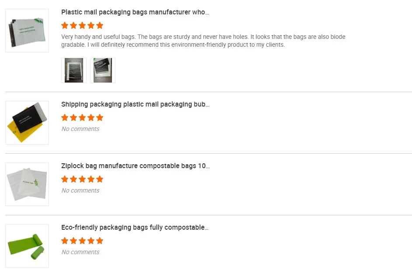Open "Plastic mail packaging bags manufacturer" product link
The width and height of the screenshot is (412, 269).
pyautogui.click(x=135, y=12)
